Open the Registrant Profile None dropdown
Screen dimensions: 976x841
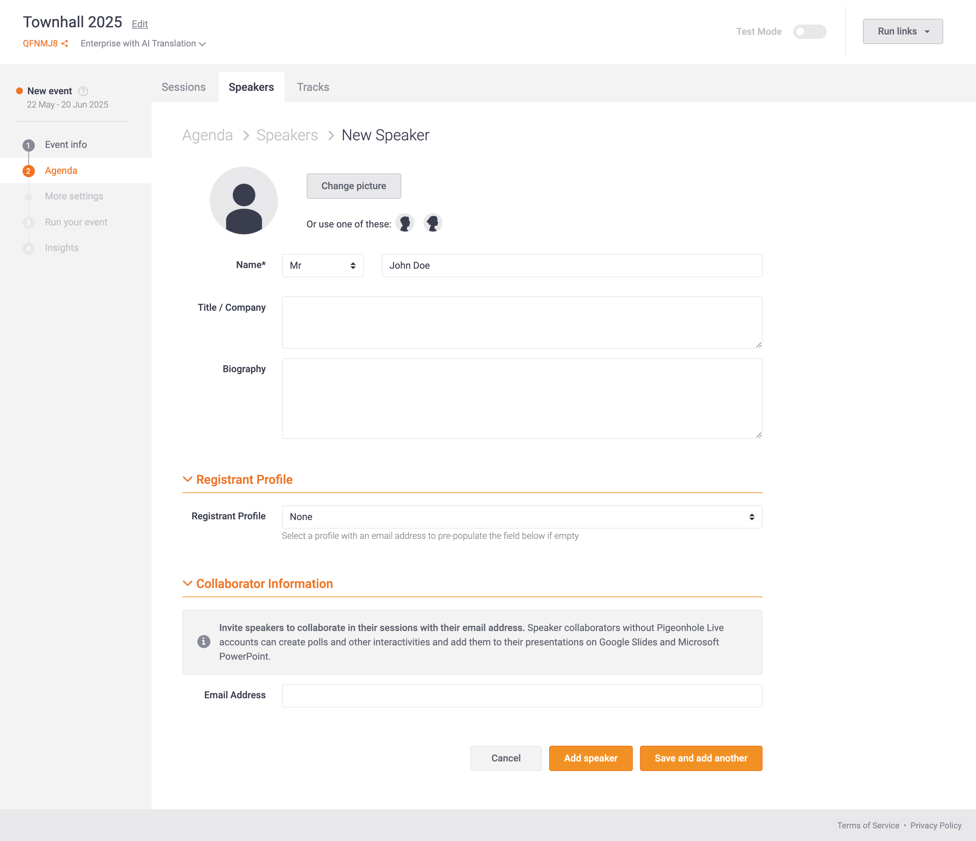[x=522, y=517]
